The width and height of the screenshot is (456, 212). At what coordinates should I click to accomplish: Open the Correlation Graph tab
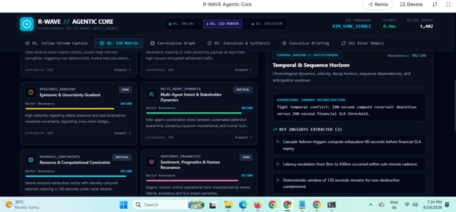pyautogui.click(x=173, y=43)
